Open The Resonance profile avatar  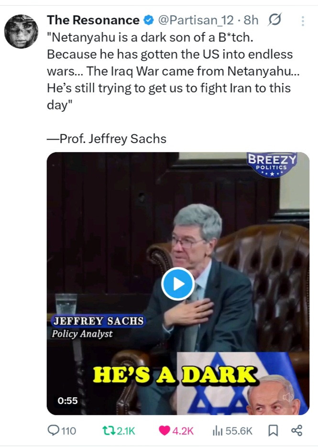pyautogui.click(x=21, y=31)
